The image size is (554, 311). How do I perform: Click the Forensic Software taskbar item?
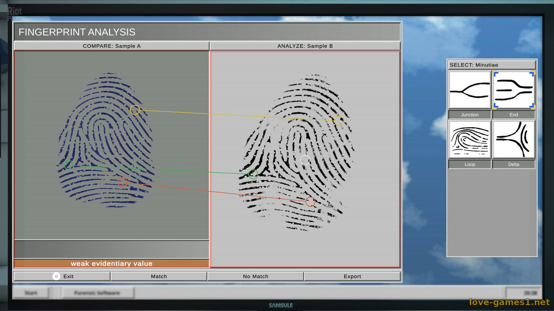(x=97, y=293)
